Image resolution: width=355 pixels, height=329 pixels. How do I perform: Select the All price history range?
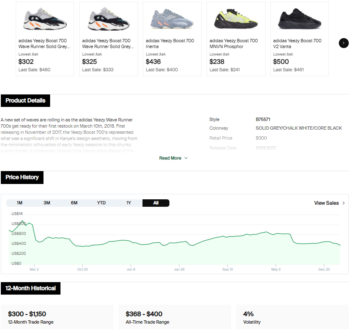coord(156,203)
